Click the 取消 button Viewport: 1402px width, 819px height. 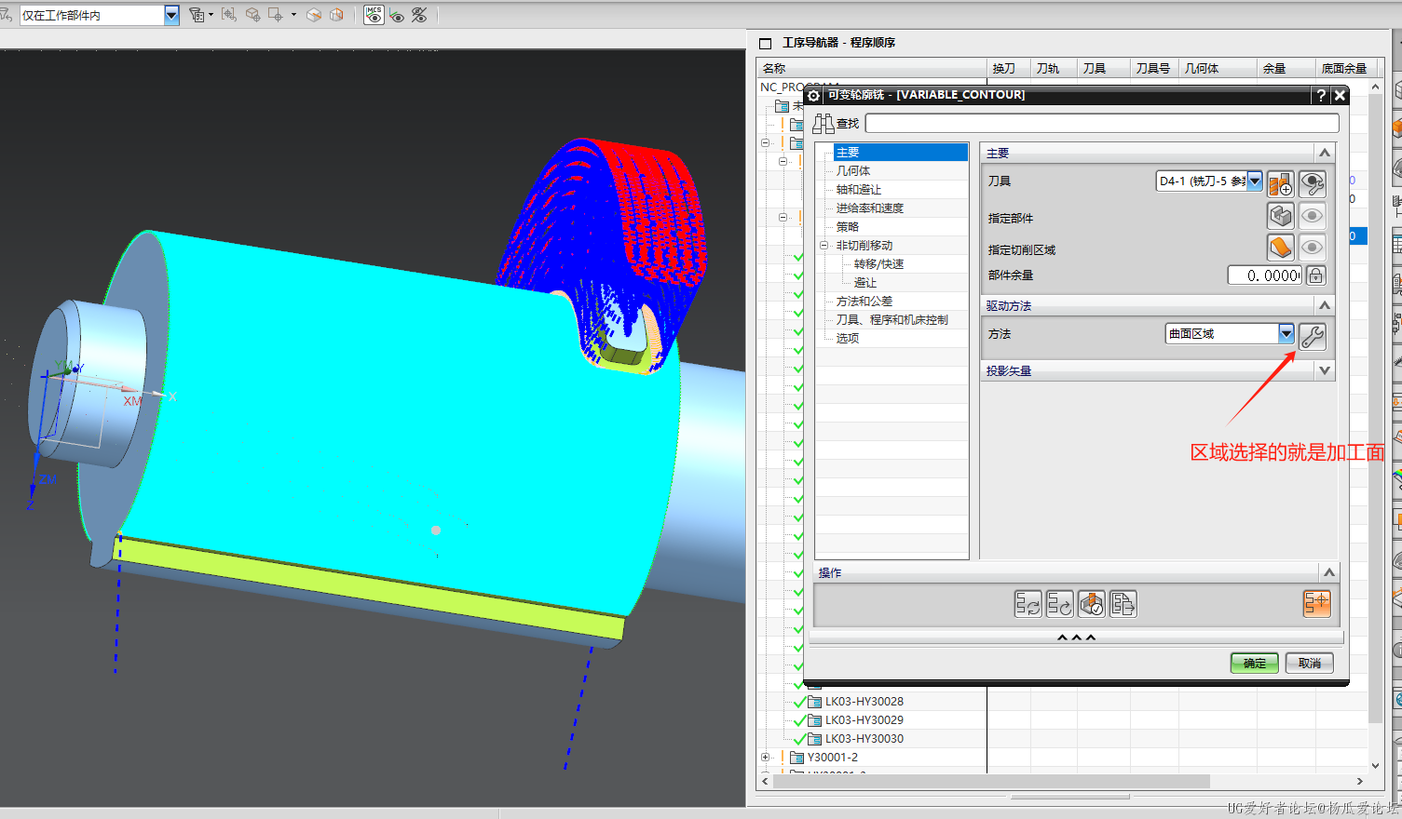click(x=1310, y=663)
